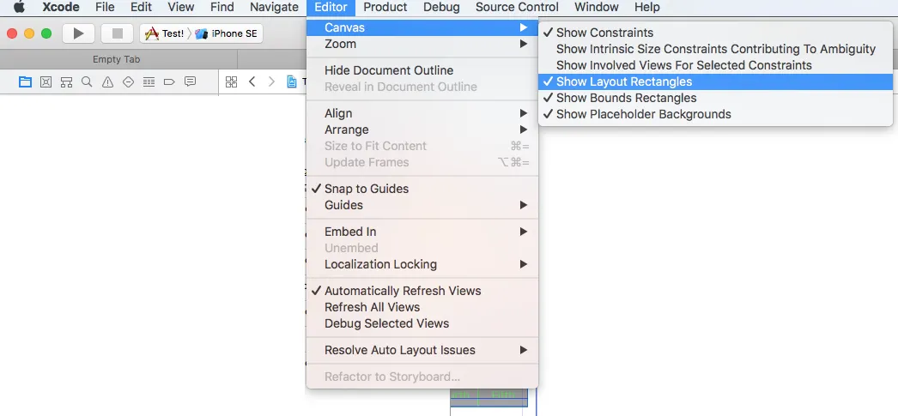The height and width of the screenshot is (416, 898).
Task: Open the Window menu
Action: 596,8
